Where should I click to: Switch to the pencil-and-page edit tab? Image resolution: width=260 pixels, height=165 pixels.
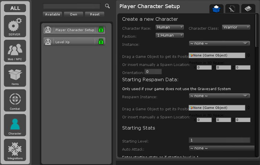(232, 9)
